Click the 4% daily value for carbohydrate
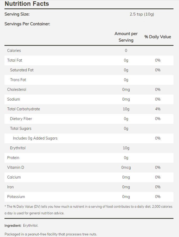Image resolution: width=179 pixels, height=237 pixels. pos(158,109)
